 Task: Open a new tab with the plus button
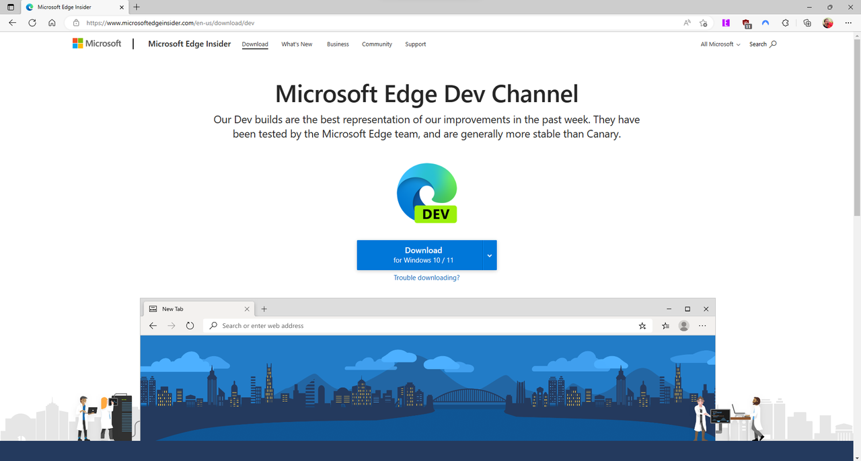pyautogui.click(x=137, y=7)
